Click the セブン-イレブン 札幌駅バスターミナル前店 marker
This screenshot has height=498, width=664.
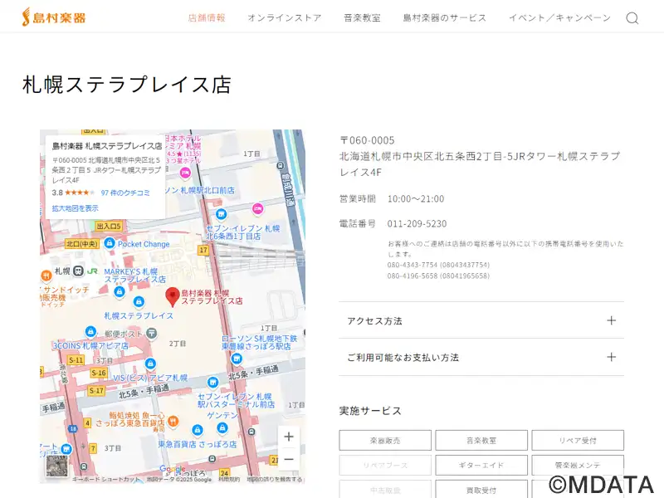[x=213, y=383]
